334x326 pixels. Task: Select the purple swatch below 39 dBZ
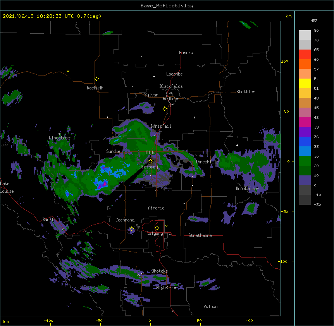click(305, 132)
